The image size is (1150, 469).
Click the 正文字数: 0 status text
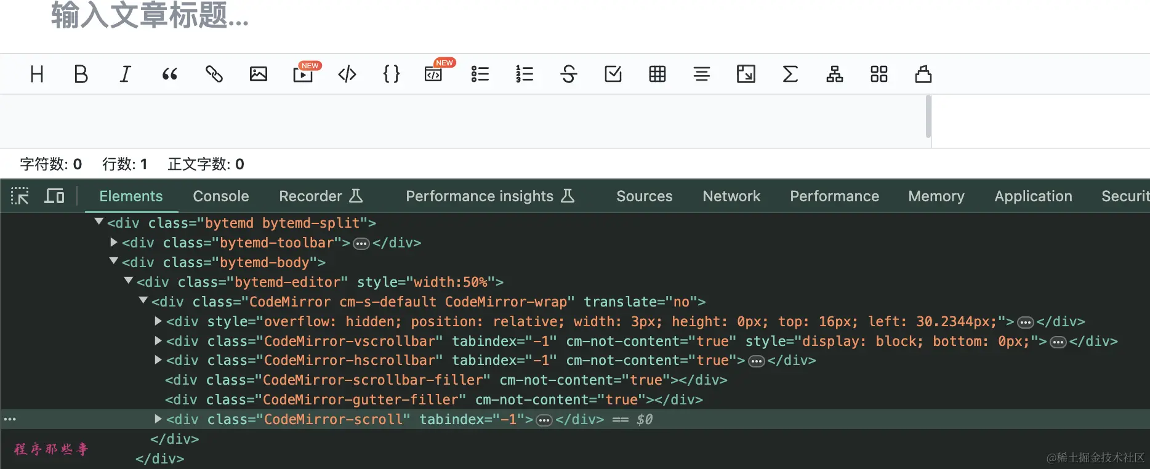[x=206, y=164]
